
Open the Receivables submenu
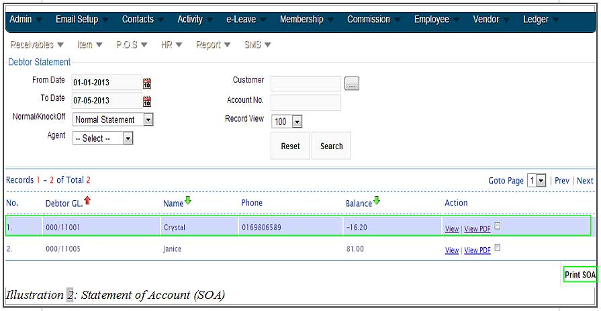click(x=36, y=45)
